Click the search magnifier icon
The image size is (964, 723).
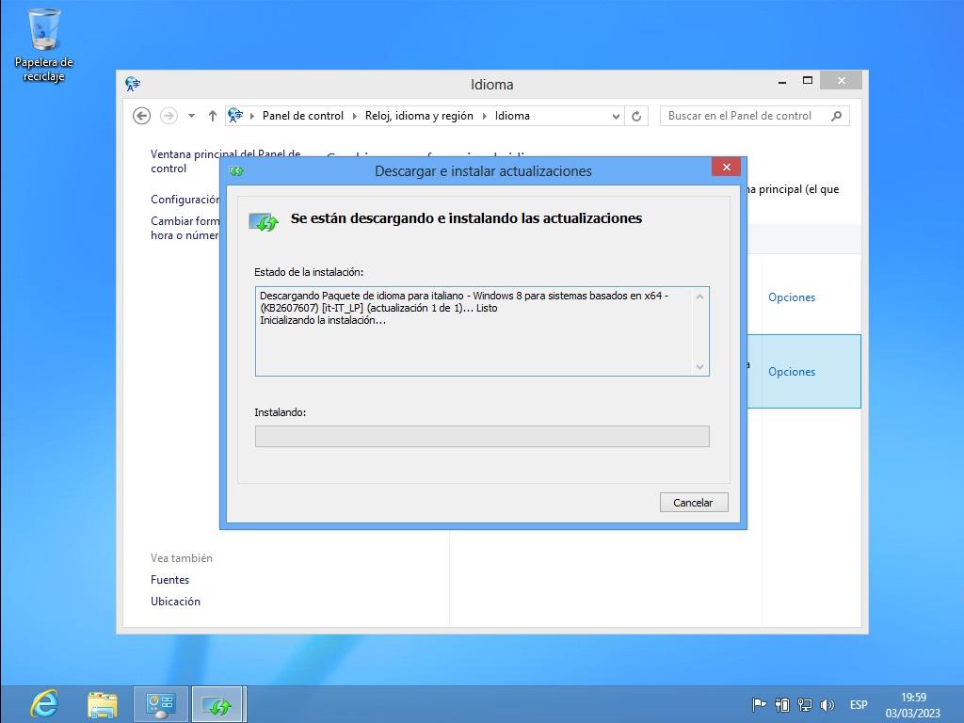[x=836, y=116]
